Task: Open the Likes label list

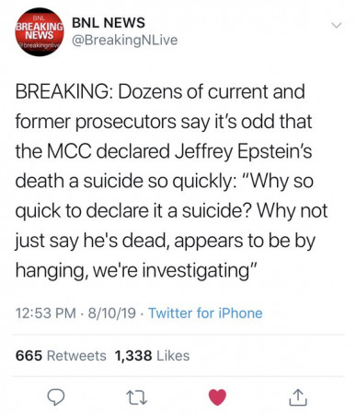Action: 173,356
